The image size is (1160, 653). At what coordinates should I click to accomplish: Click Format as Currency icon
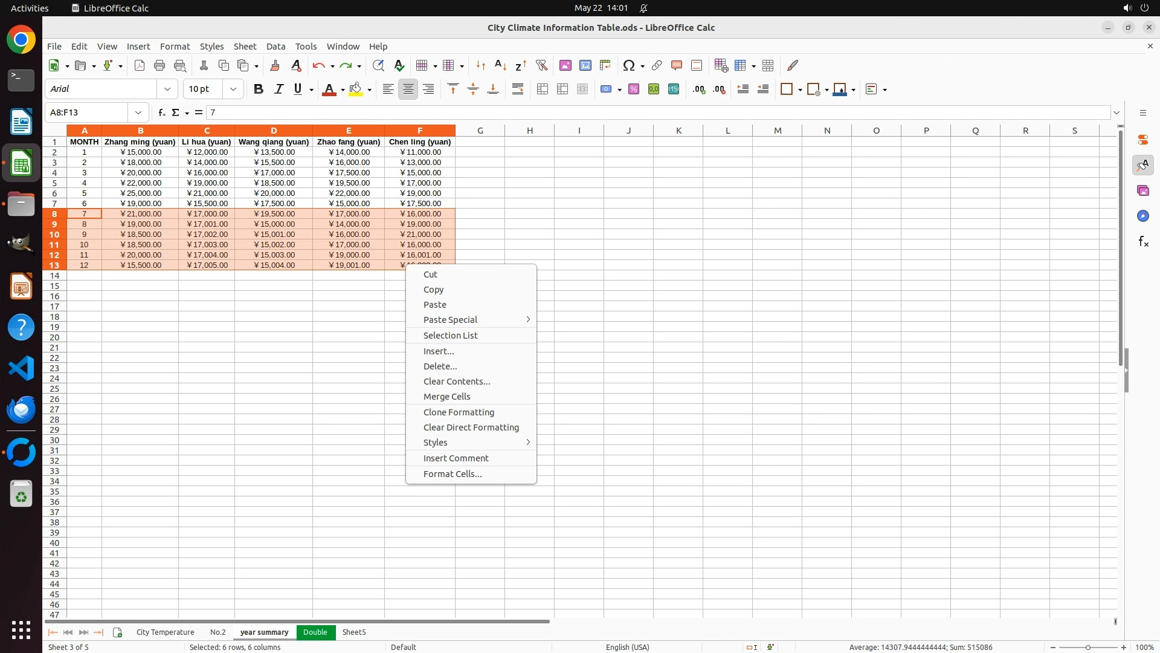tap(605, 89)
